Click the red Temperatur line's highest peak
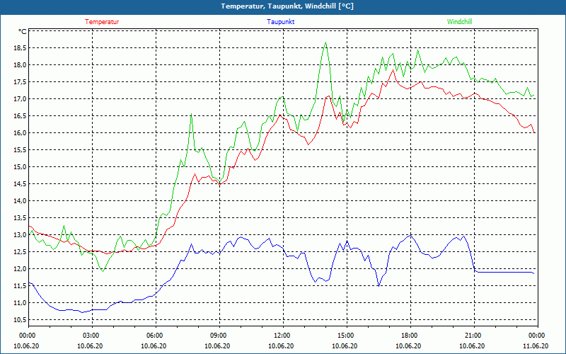The width and height of the screenshot is (566, 354). click(x=393, y=69)
